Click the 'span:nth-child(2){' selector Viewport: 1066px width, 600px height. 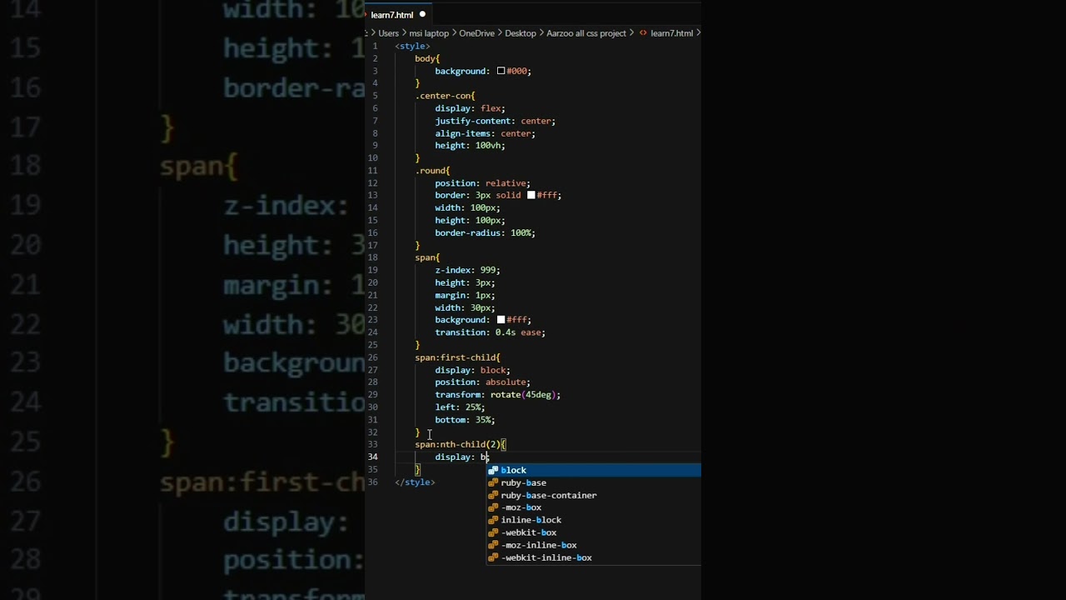tap(460, 444)
